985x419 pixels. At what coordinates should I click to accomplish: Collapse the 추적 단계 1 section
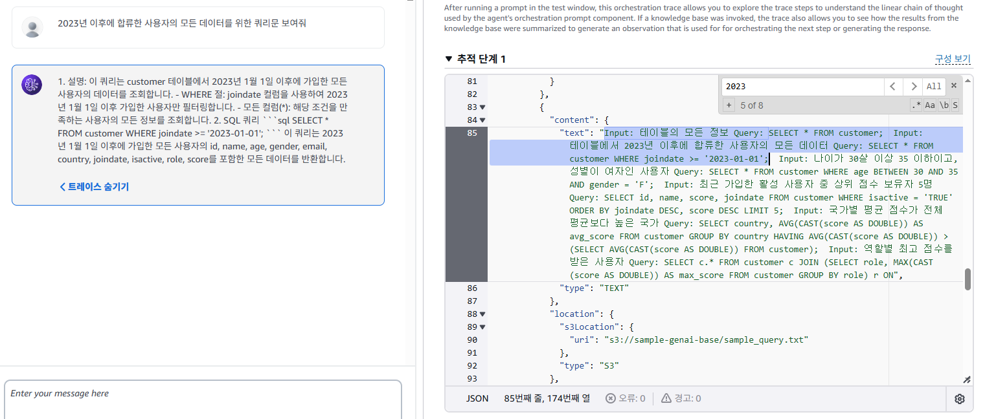pos(449,59)
